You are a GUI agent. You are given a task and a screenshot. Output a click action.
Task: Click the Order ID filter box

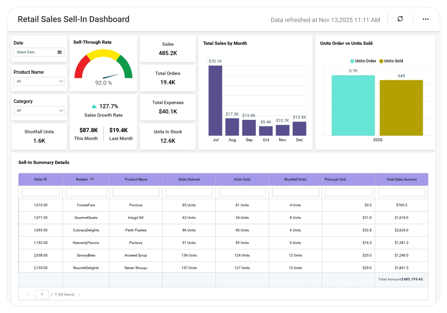[41, 192]
